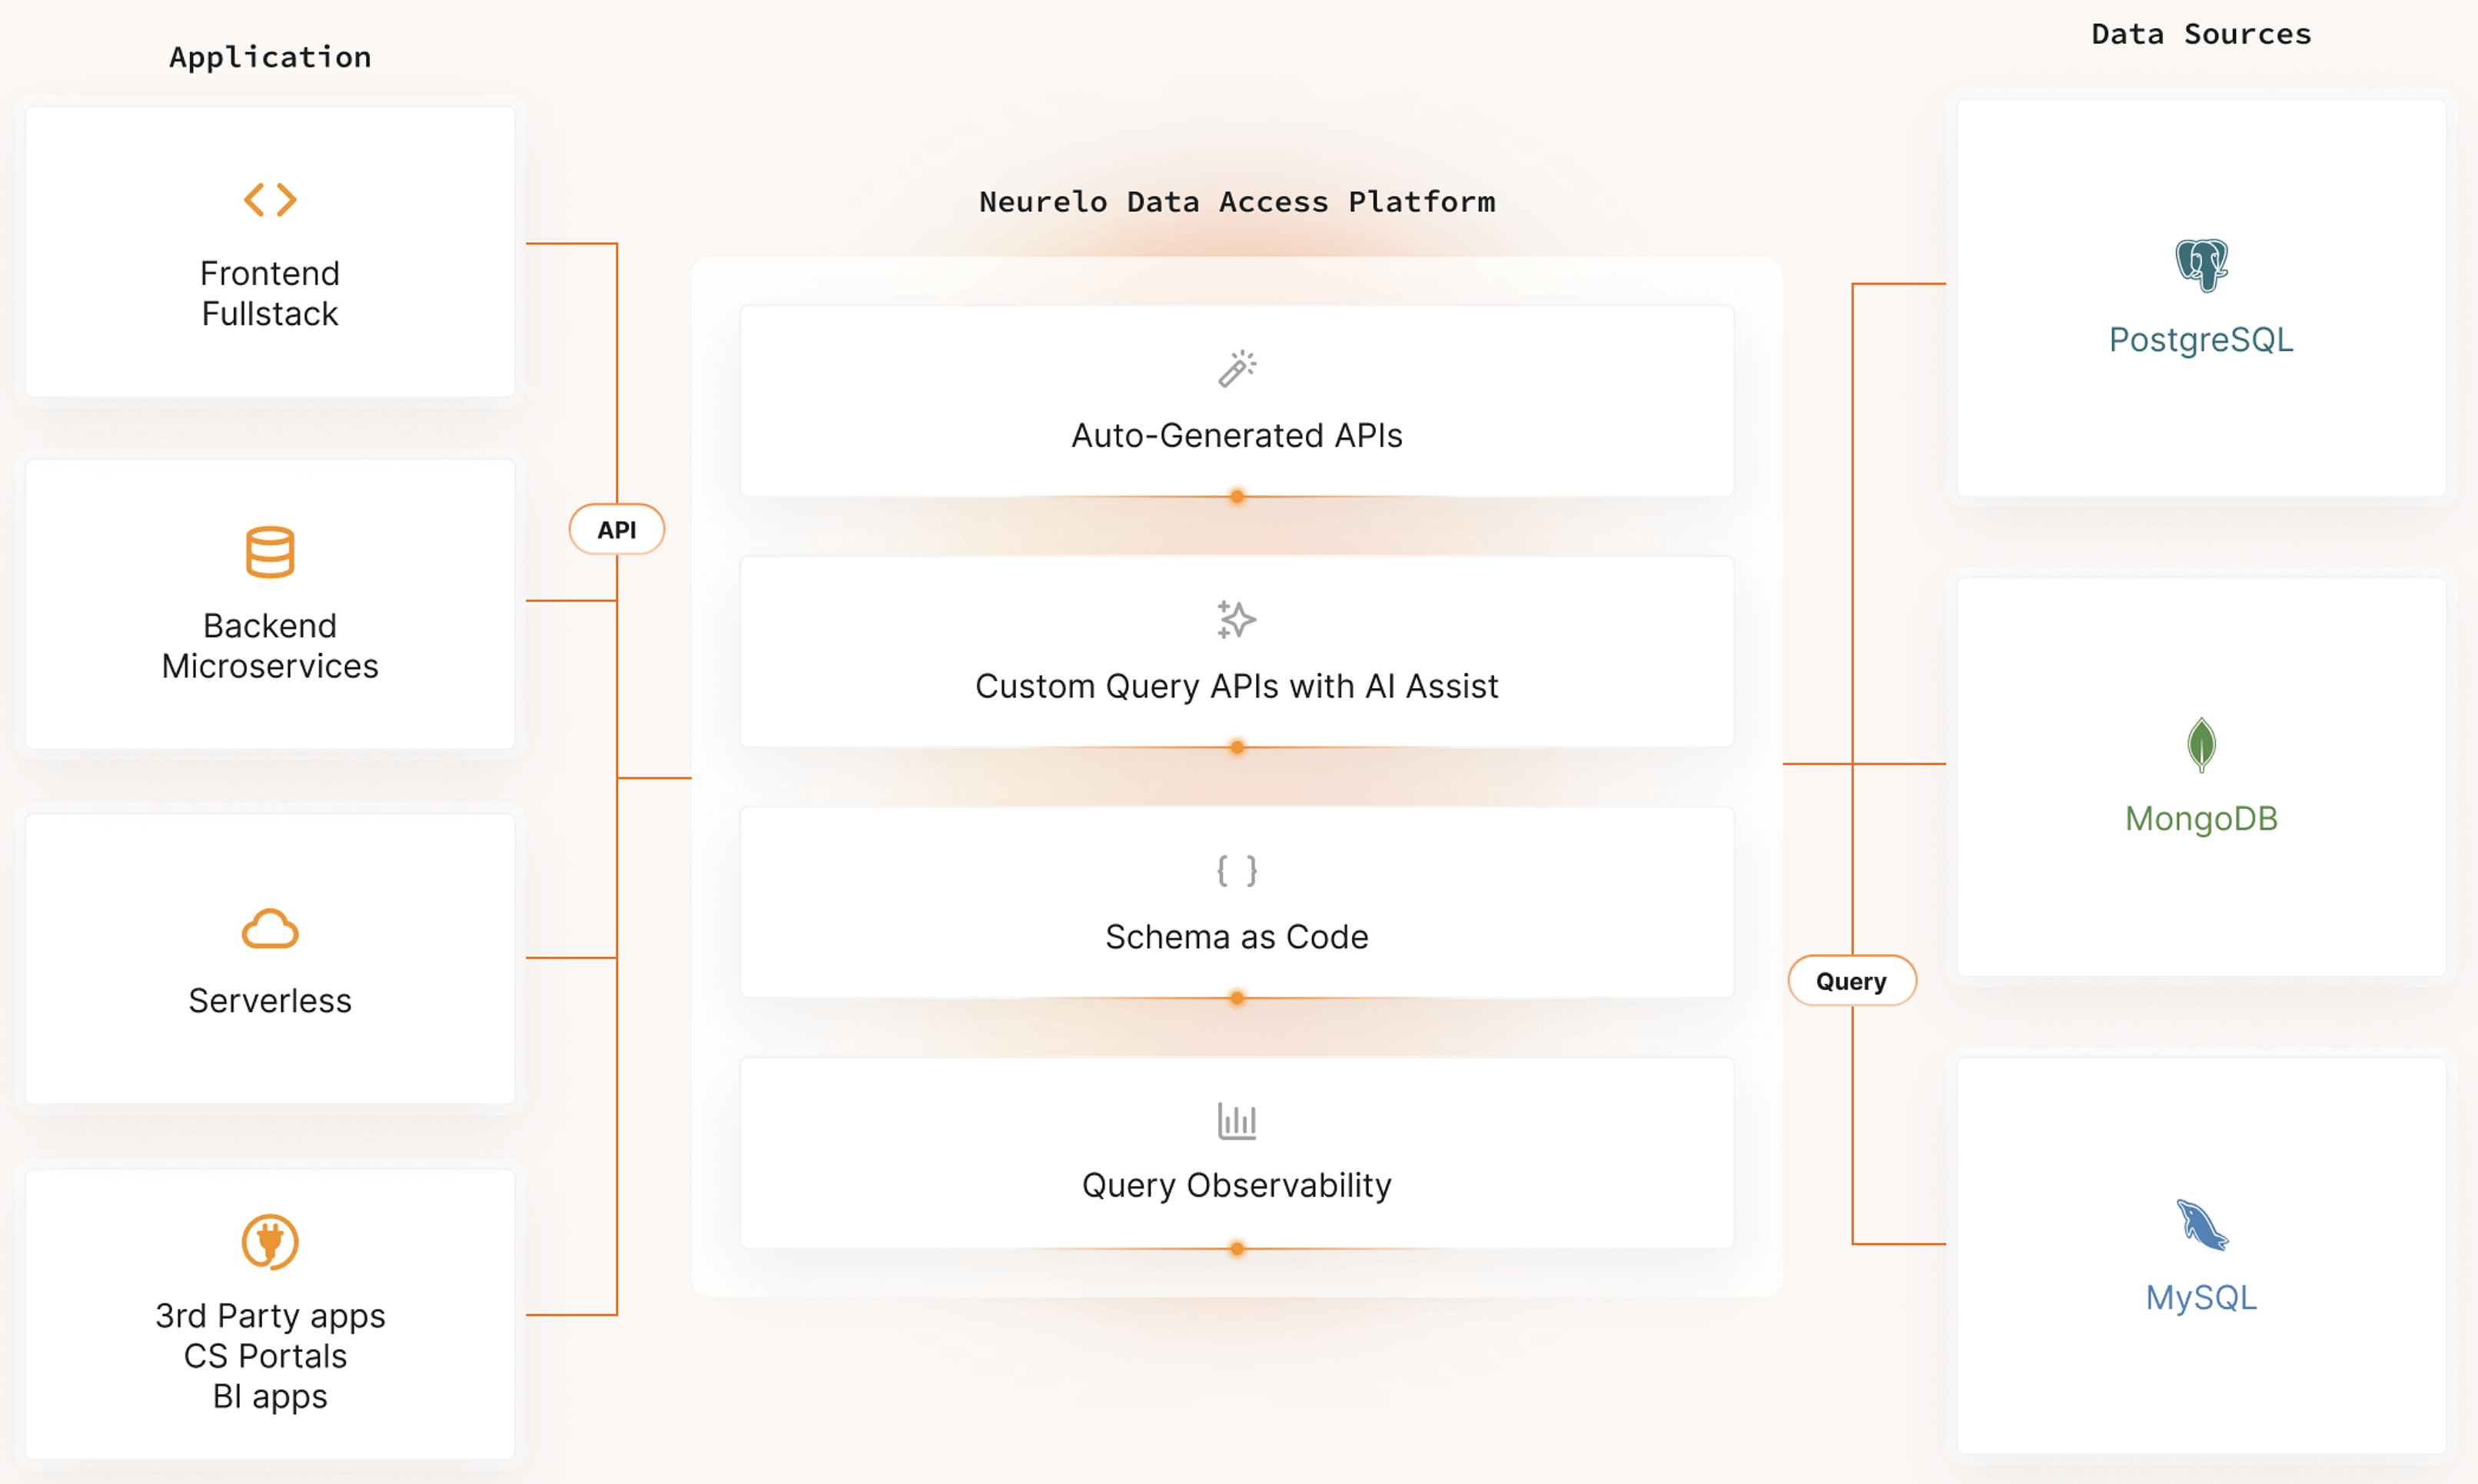Click the Neurelo Data Access Platform heading
The height and width of the screenshot is (1484, 2478).
point(1237,202)
